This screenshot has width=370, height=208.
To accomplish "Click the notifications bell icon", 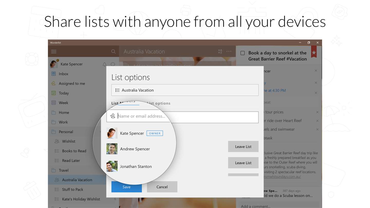I will pyautogui.click(x=105, y=64).
